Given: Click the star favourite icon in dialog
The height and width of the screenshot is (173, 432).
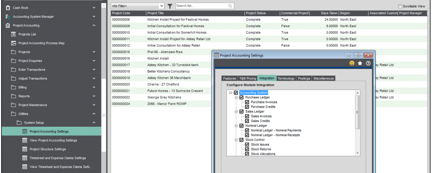Looking at the screenshot, I should click(360, 63).
